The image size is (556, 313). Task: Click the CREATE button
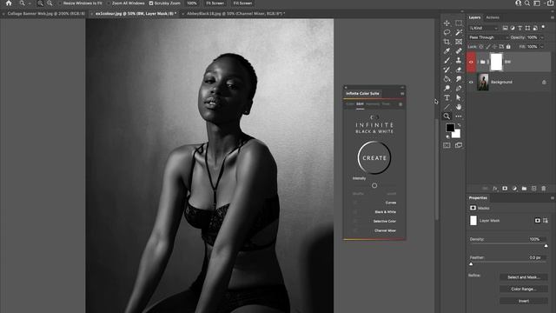point(374,158)
